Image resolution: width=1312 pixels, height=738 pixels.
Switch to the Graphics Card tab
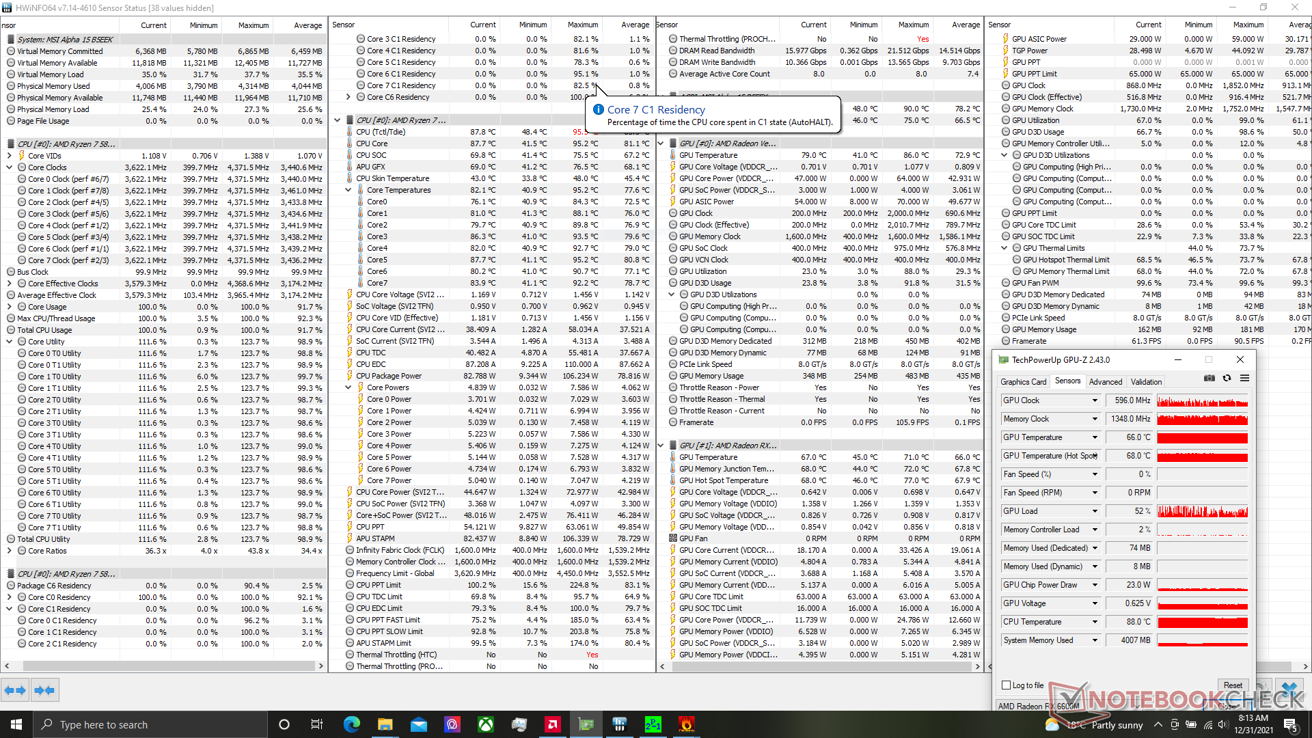[1022, 382]
